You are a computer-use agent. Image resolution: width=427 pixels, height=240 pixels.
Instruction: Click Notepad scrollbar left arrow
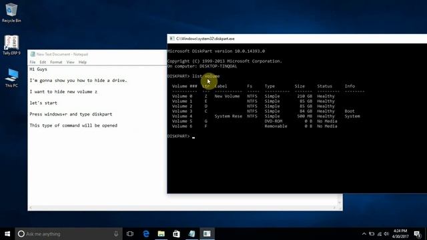tap(31, 207)
